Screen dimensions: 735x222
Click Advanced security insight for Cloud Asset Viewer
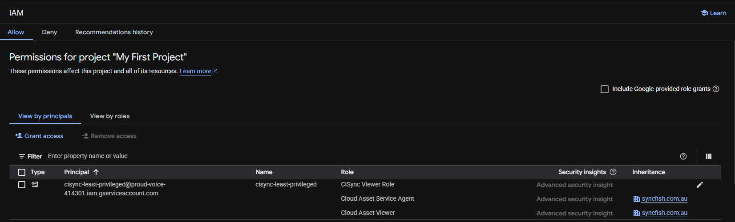[x=574, y=213]
